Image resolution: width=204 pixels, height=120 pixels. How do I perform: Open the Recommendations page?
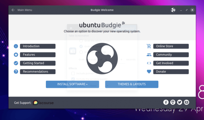(37, 71)
